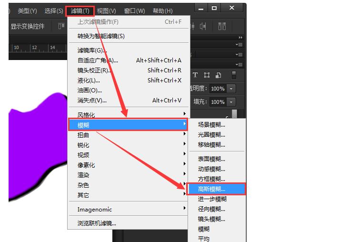338x242 pixels.
Task: Open 液化(L)... filter
Action: 128,81
